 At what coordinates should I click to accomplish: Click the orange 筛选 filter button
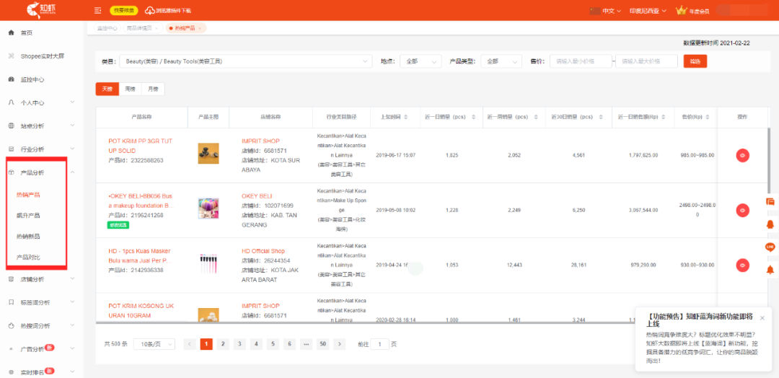click(695, 61)
